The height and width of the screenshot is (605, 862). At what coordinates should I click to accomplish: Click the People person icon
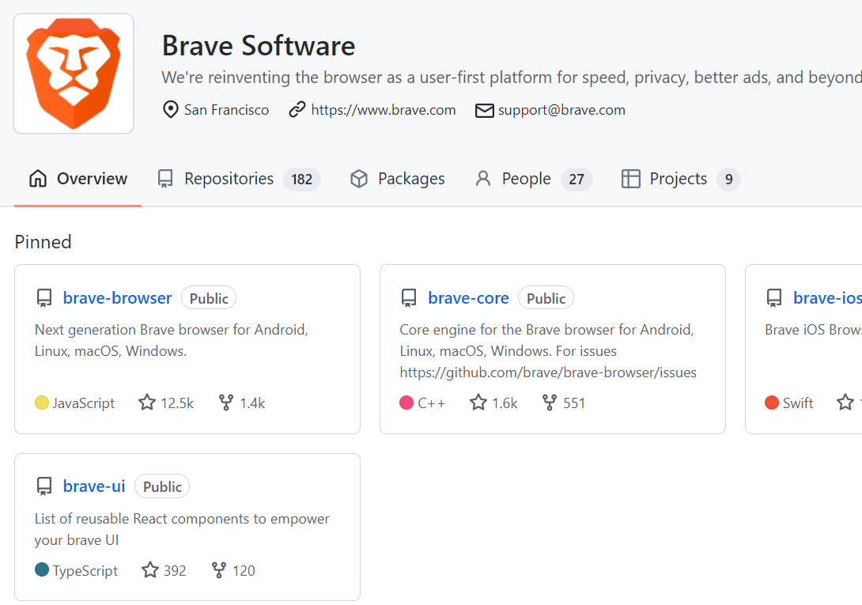482,179
